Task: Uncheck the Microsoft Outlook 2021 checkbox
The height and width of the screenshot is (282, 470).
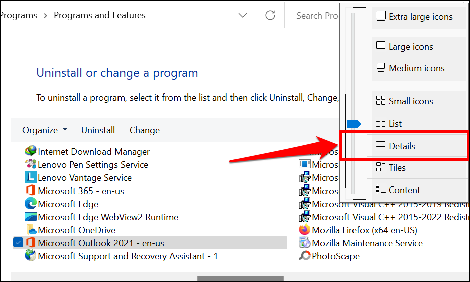Action: click(x=18, y=243)
